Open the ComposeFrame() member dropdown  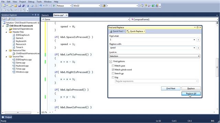[218, 19]
